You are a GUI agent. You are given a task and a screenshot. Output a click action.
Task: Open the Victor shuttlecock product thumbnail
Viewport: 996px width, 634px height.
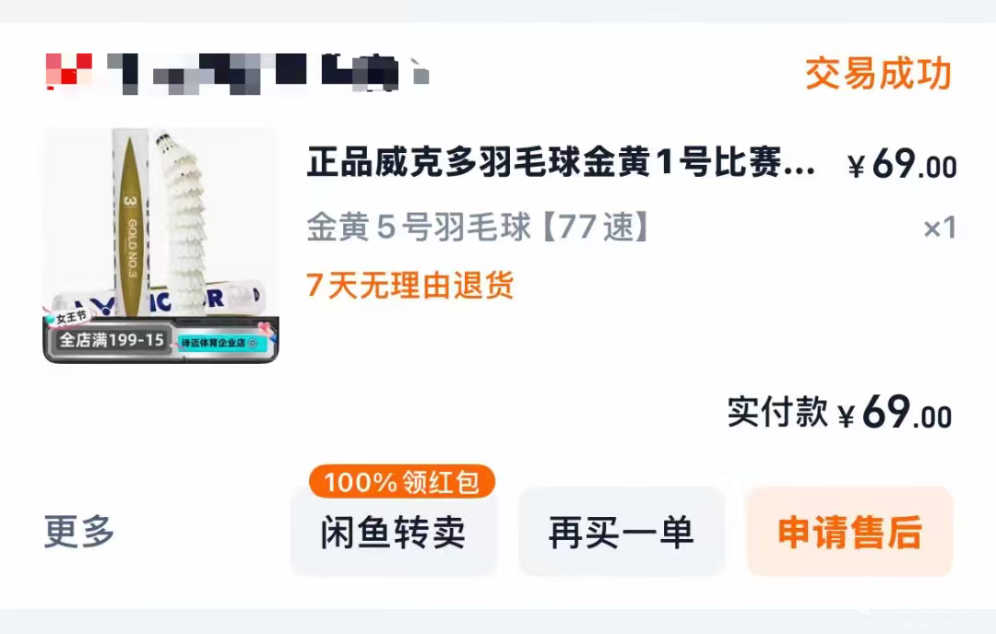(161, 246)
